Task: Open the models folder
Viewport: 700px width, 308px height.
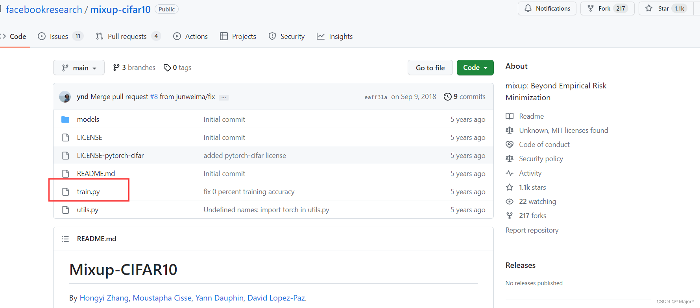Action: click(x=88, y=119)
